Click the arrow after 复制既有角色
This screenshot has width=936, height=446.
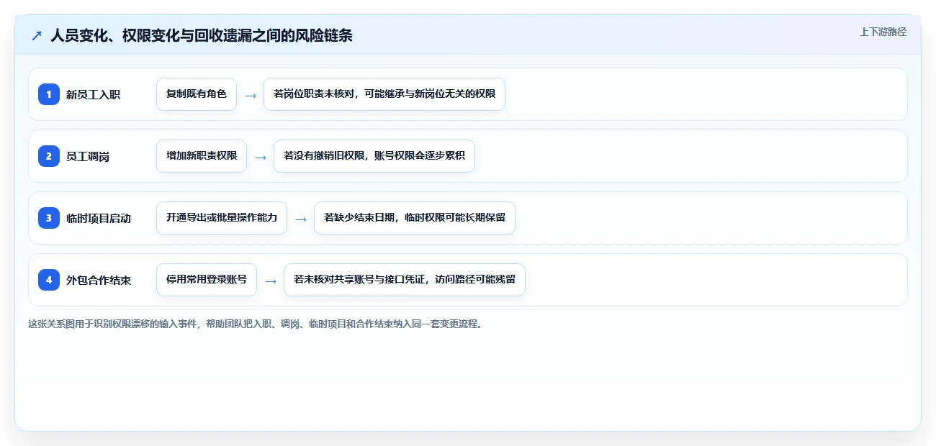click(x=251, y=95)
